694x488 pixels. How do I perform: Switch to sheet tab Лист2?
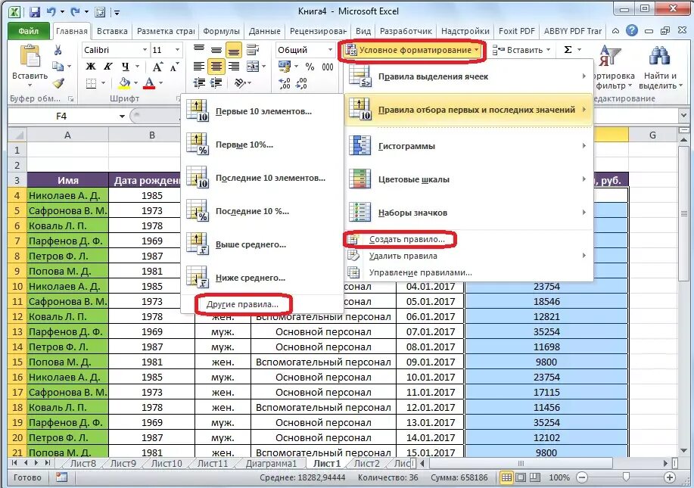[x=367, y=463]
